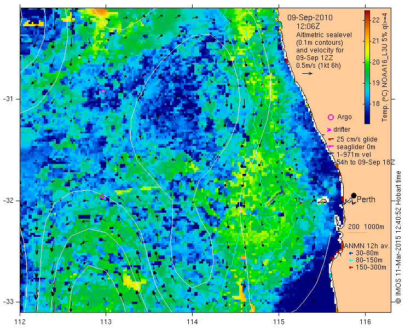The image size is (405, 328).
Task: Click the red 150-300m ANMN arrow
Action: [350, 268]
